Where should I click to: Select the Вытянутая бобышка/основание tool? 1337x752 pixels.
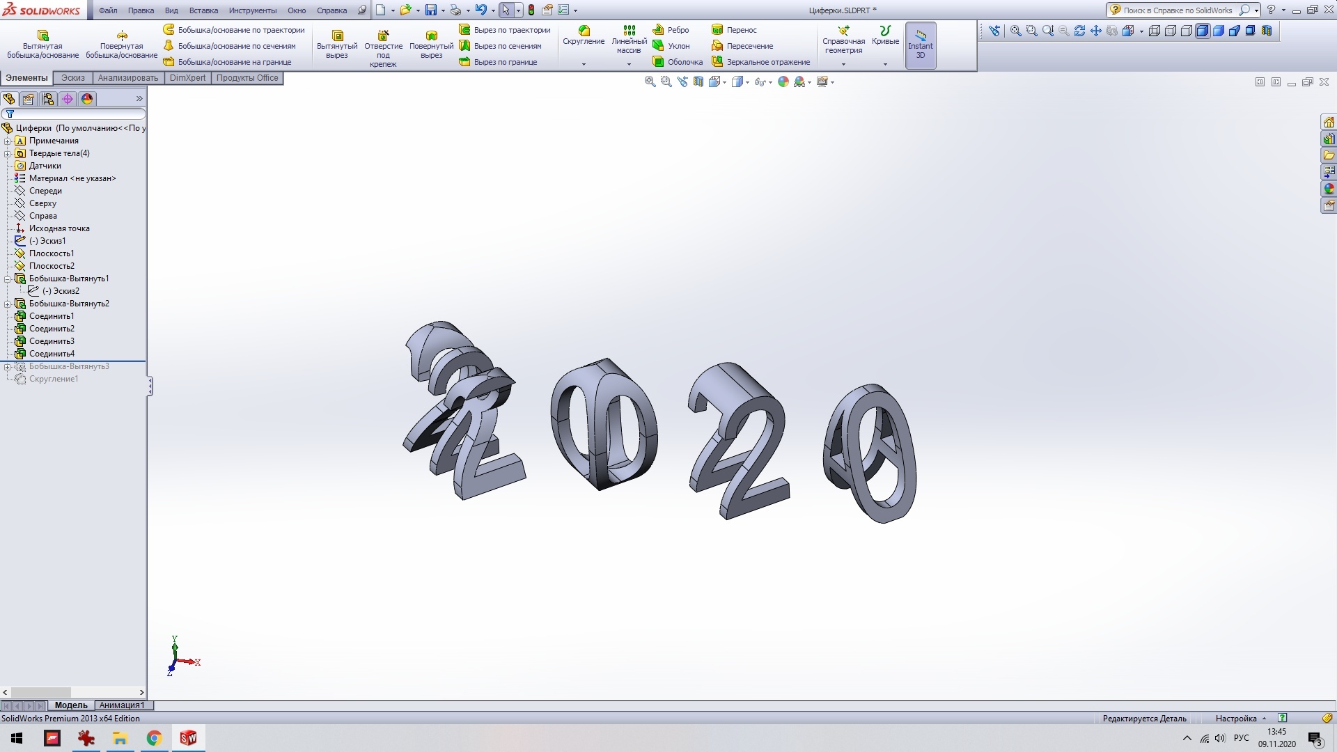click(42, 45)
